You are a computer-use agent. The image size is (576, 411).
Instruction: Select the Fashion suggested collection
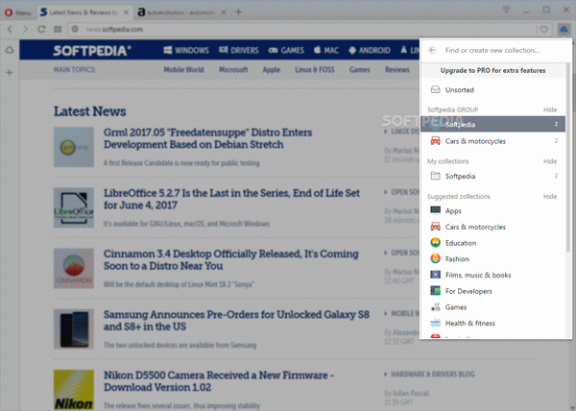[492, 259]
